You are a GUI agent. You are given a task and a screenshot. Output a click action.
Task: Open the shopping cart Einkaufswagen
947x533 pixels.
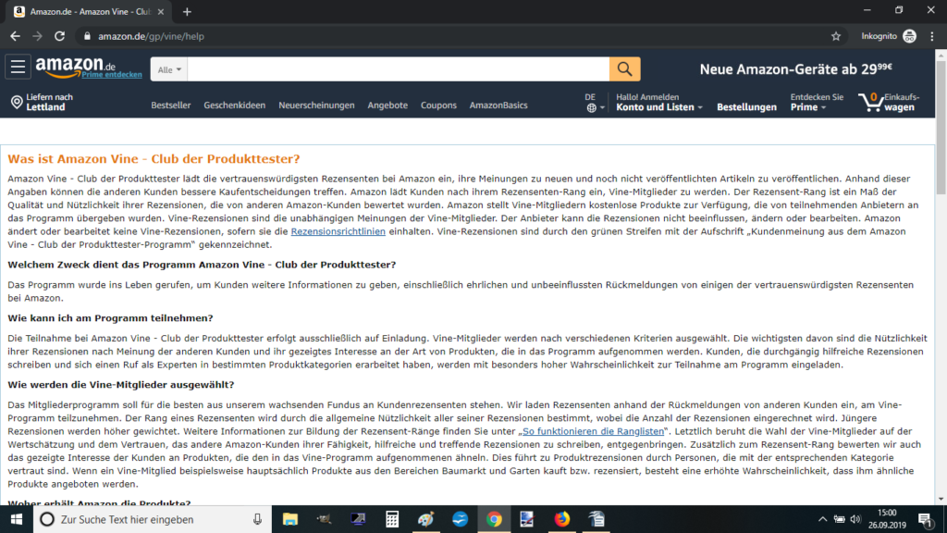pos(890,102)
